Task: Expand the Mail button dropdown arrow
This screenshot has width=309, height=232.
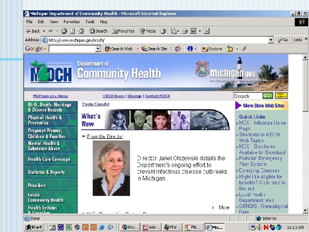Action: [x=178, y=31]
